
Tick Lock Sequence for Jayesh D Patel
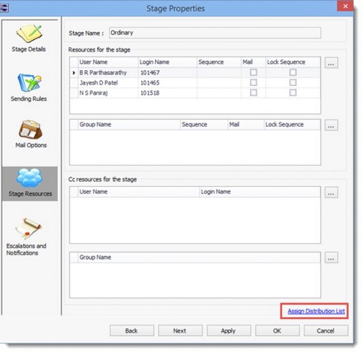tap(293, 82)
